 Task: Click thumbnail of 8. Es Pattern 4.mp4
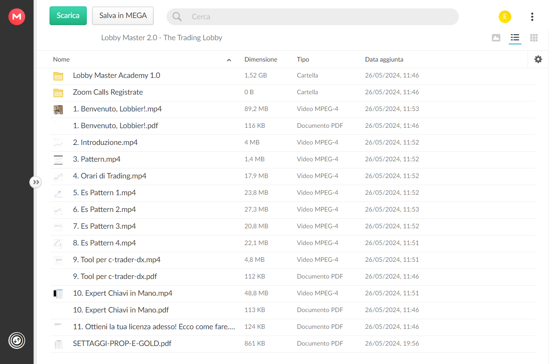pos(58,243)
